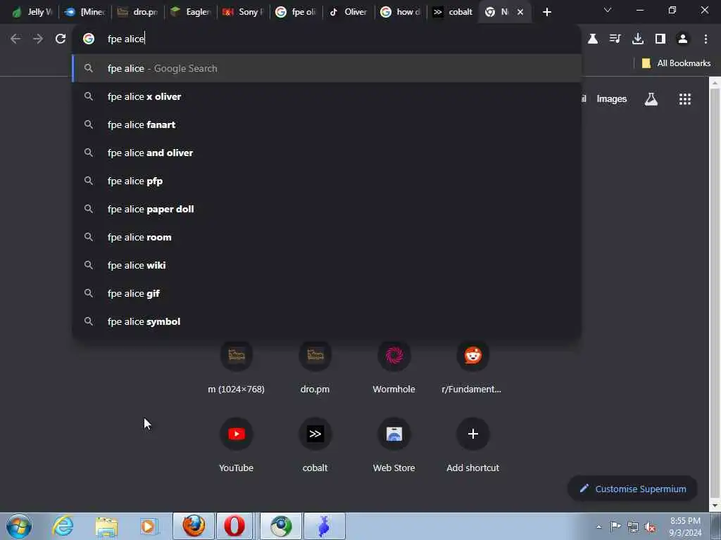The height and width of the screenshot is (540, 721).
Task: Select suggestion fpe alice fanart
Action: click(x=327, y=124)
